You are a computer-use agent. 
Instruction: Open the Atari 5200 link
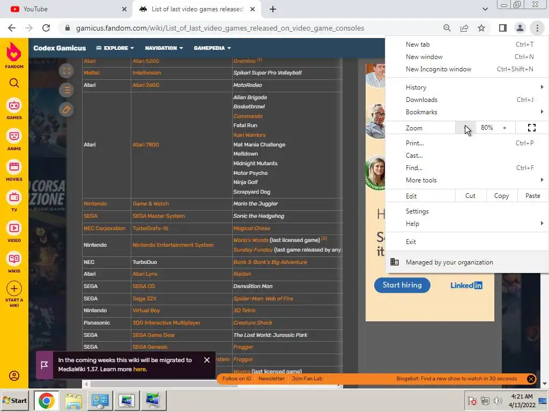pyautogui.click(x=146, y=61)
